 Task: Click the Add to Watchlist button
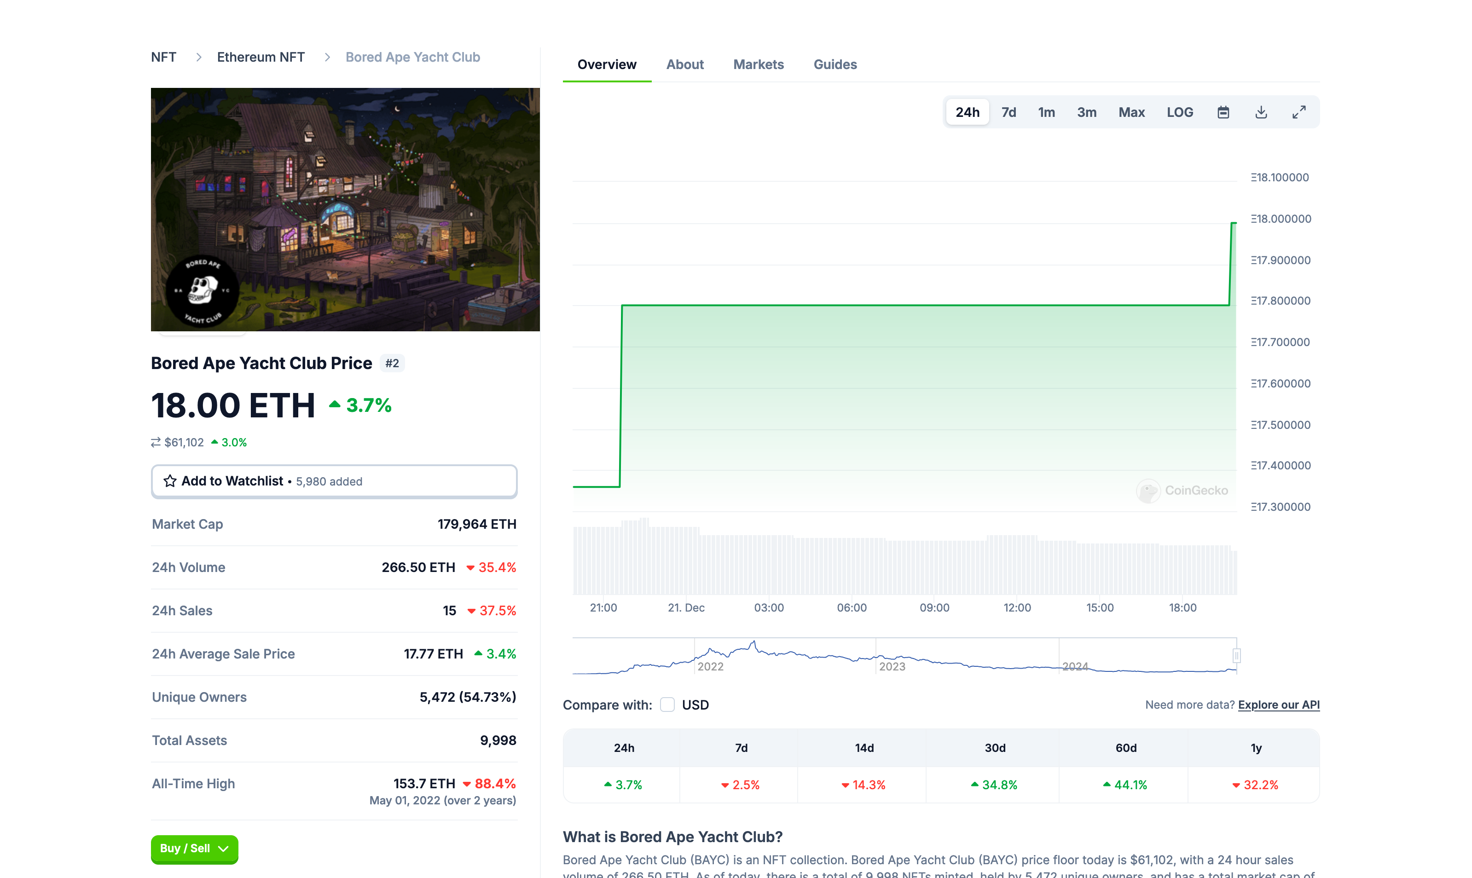click(x=334, y=481)
